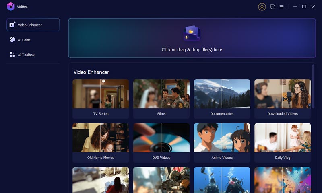
Task: Open the blurred car and woman thumbnail
Action: (101, 180)
